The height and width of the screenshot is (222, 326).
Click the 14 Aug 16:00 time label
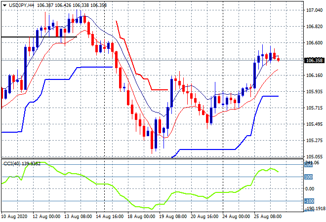(110, 217)
